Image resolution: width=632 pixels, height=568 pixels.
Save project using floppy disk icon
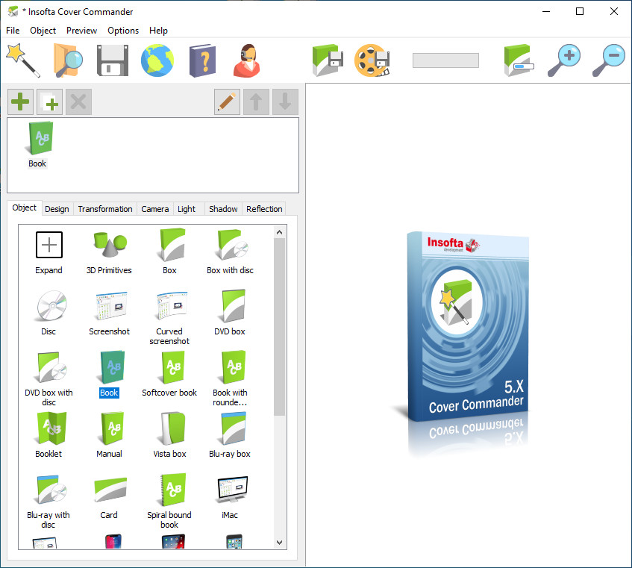113,60
